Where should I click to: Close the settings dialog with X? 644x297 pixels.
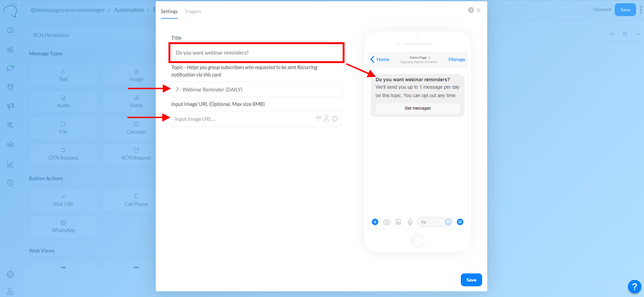pos(479,10)
